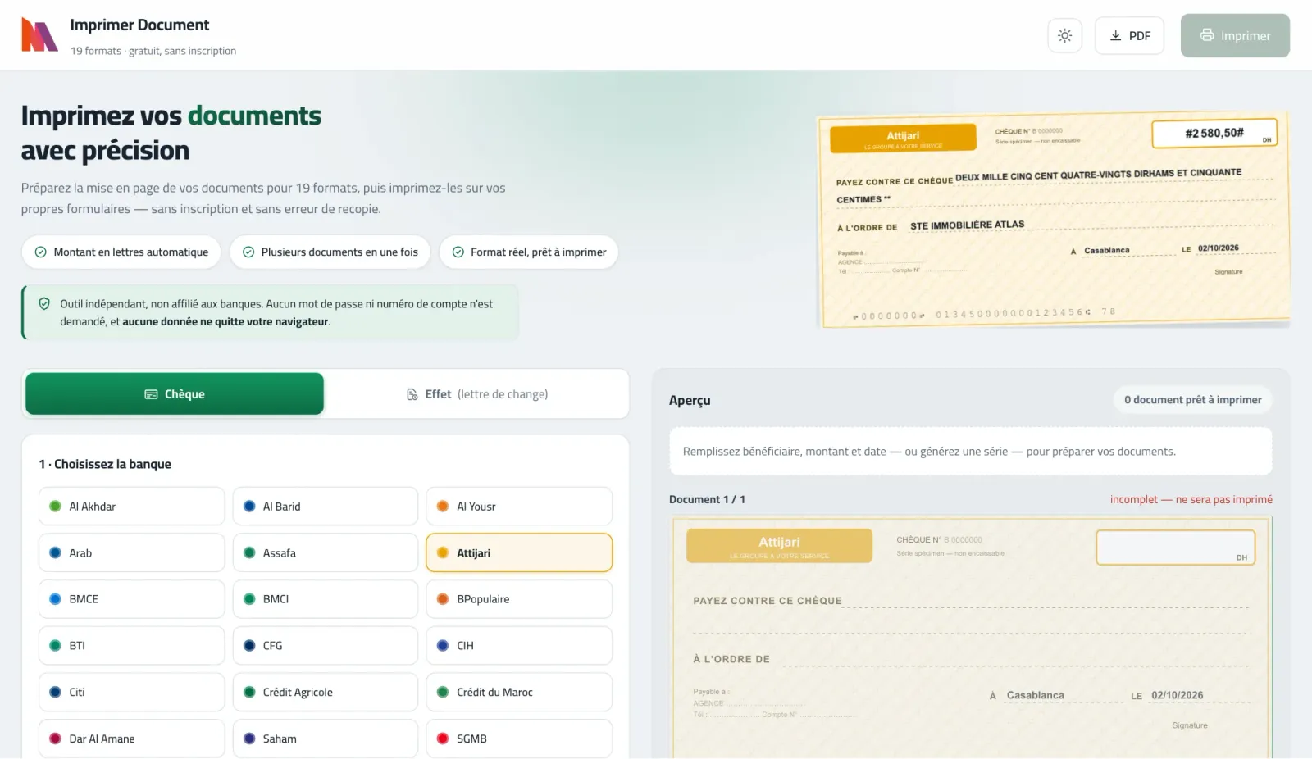Click the Imprimer print button
The image size is (1312, 759).
(x=1235, y=35)
